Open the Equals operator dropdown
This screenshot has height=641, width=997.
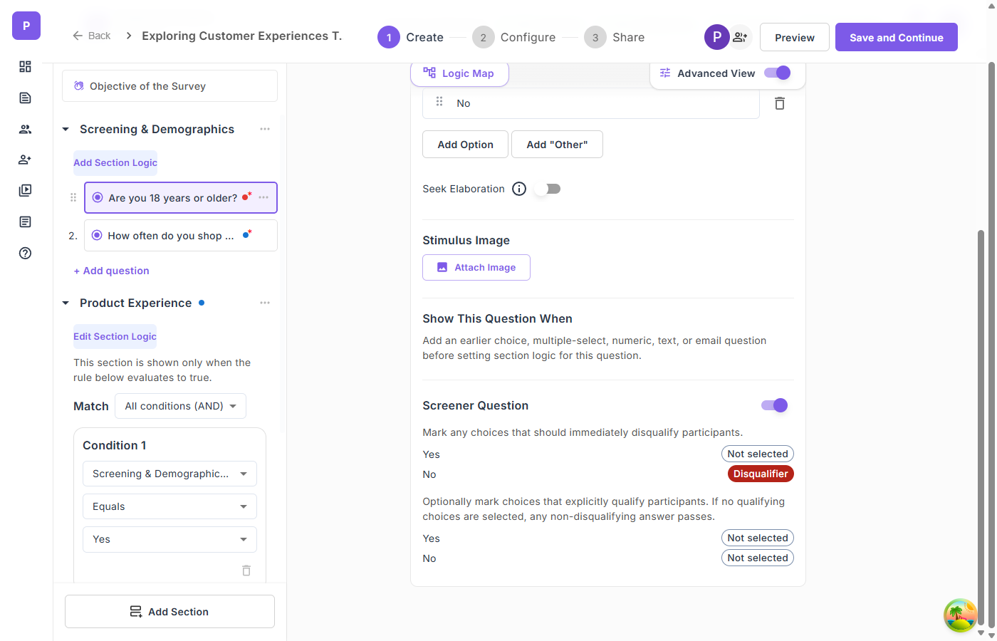(x=169, y=506)
